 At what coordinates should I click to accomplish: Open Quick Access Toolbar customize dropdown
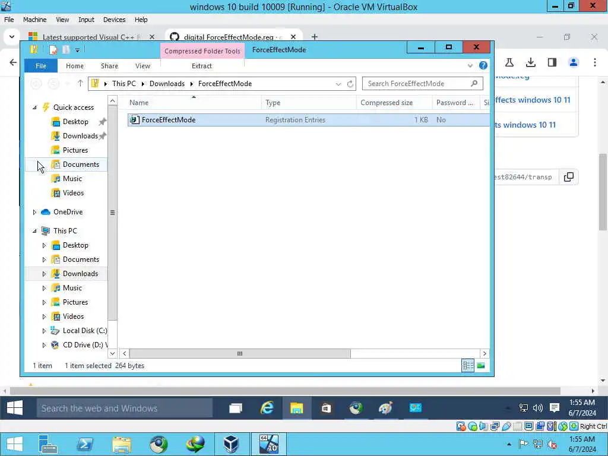(x=78, y=50)
